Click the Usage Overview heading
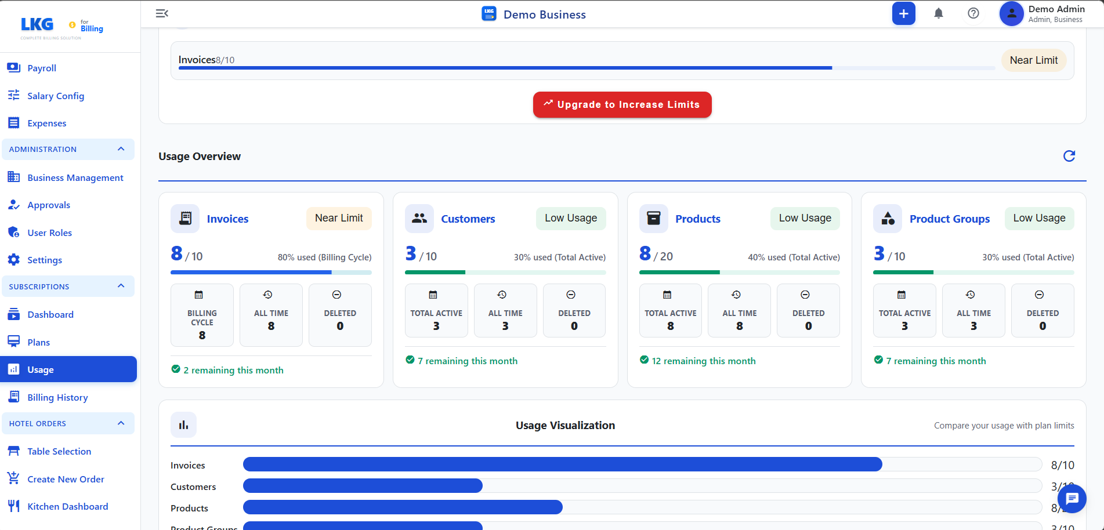The height and width of the screenshot is (530, 1104). pyautogui.click(x=200, y=156)
